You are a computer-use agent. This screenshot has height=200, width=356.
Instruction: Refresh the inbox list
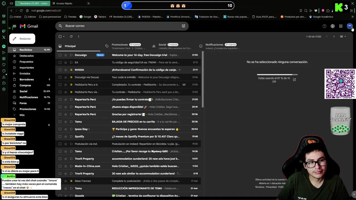[71, 36]
